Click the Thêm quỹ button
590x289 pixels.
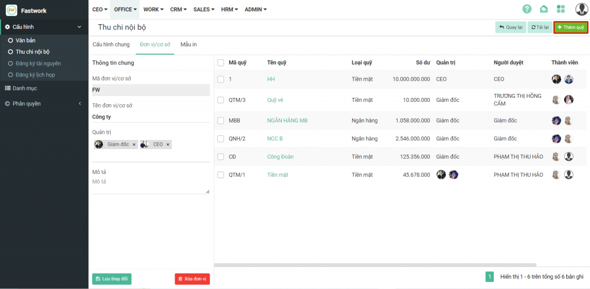(x=570, y=28)
